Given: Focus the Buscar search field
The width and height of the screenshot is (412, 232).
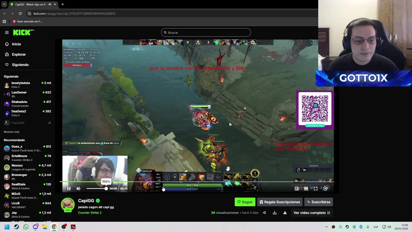Looking at the screenshot, I should point(206,33).
